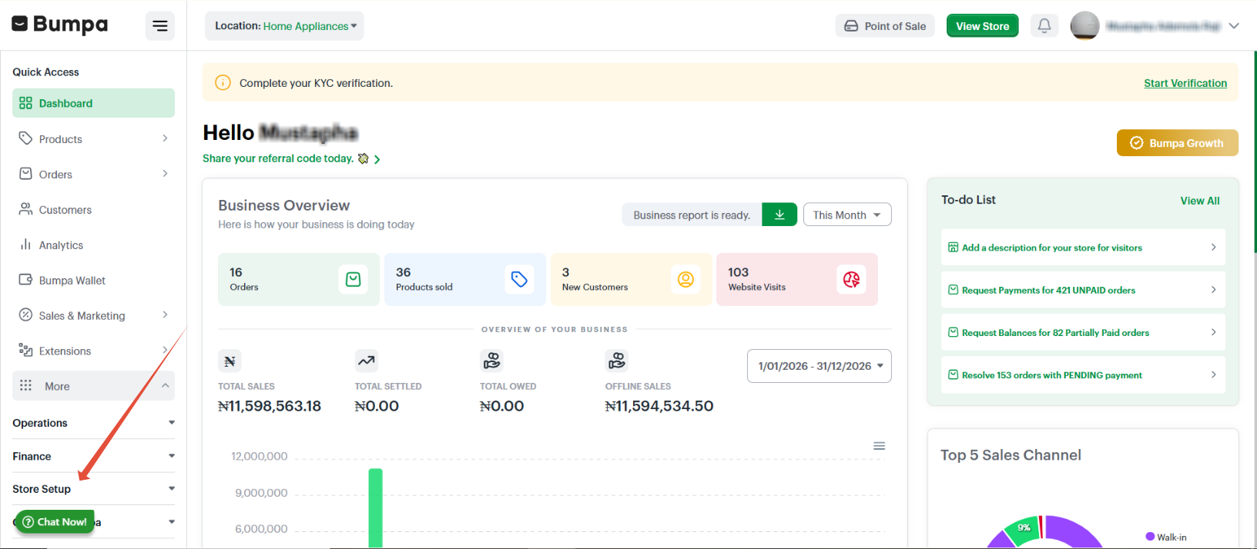
Task: Click the Customers people icon
Action: [x=25, y=209]
